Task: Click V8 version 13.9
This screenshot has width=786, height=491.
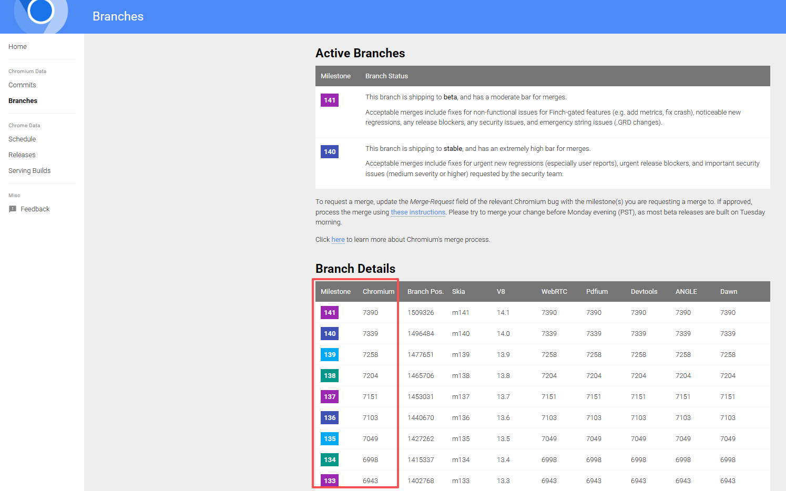Action: tap(503, 355)
